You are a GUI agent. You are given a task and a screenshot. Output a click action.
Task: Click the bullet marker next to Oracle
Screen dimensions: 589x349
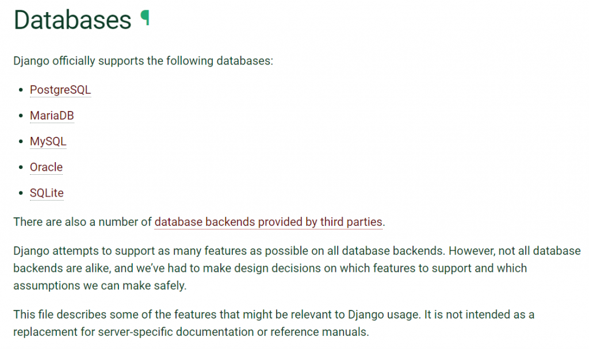(21, 167)
